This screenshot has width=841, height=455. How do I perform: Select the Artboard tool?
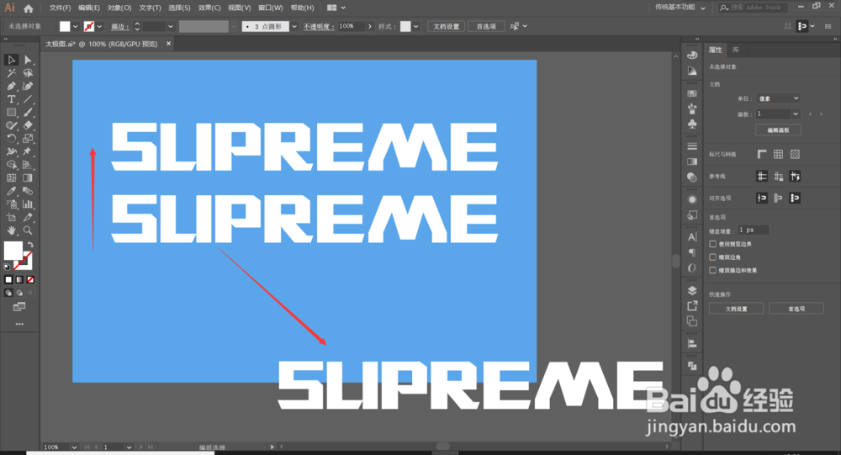coord(11,217)
